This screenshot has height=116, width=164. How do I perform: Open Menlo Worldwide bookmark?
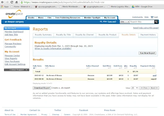point(70,6)
